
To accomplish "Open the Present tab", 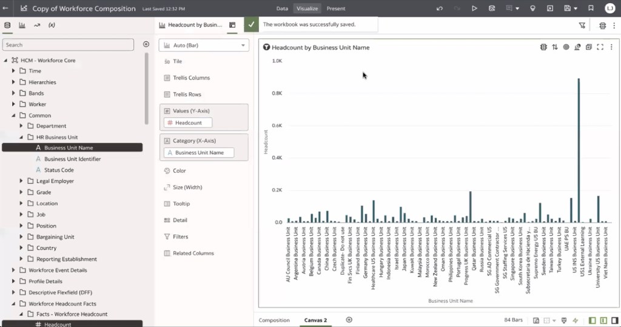I will point(336,8).
